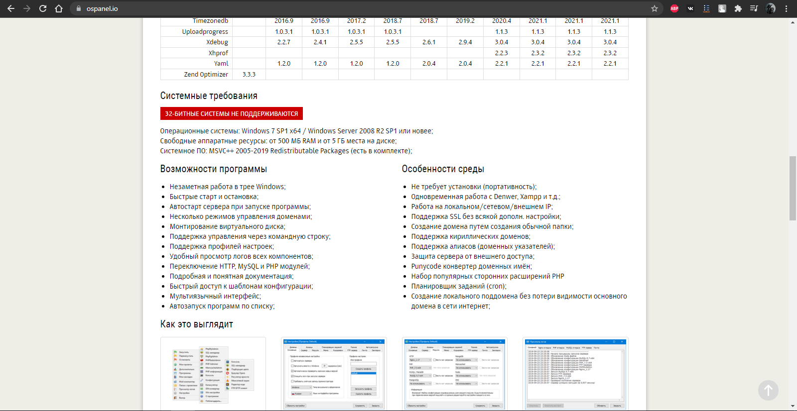Image resolution: width=797 pixels, height=411 pixels.
Task: Click the browser forward arrow
Action: tap(27, 8)
